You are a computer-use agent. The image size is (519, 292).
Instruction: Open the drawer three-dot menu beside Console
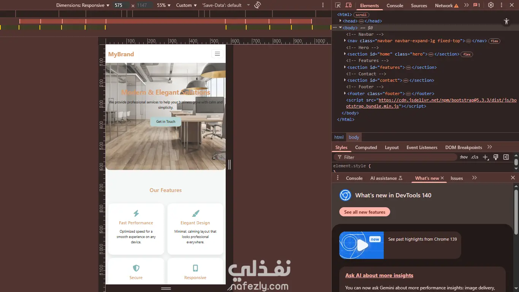click(338, 178)
